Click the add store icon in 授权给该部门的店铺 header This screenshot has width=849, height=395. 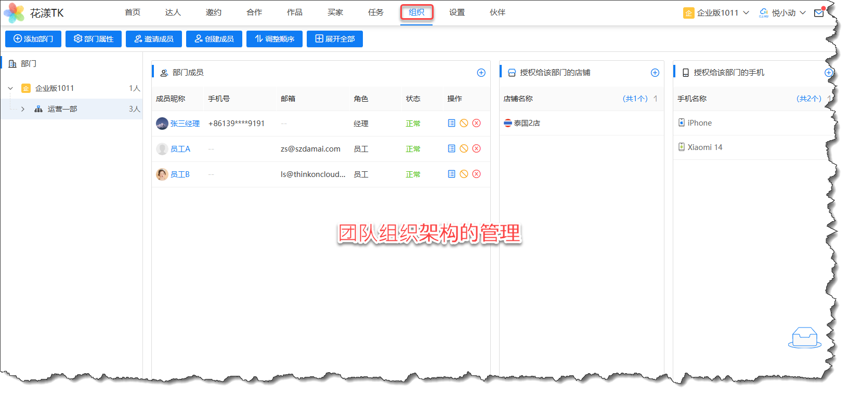point(655,73)
